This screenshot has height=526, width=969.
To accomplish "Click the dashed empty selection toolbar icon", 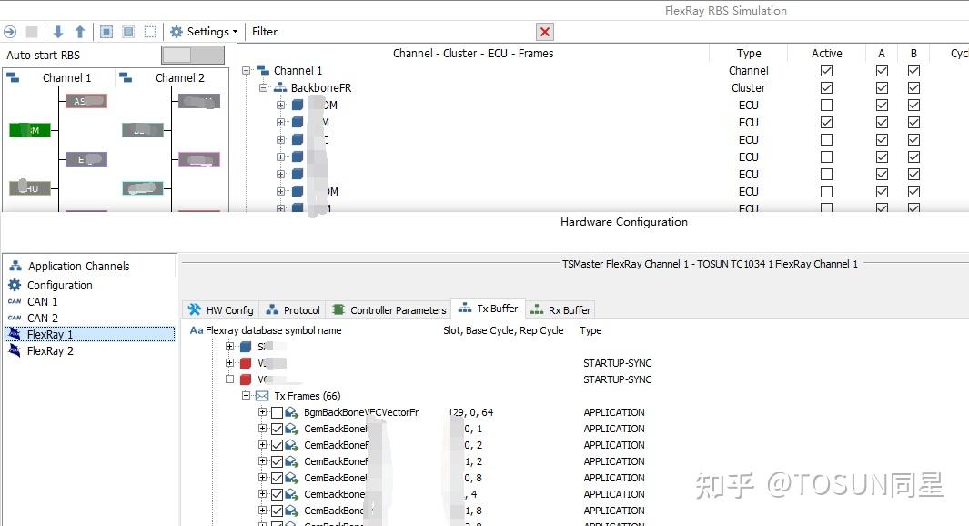I will pyautogui.click(x=149, y=31).
